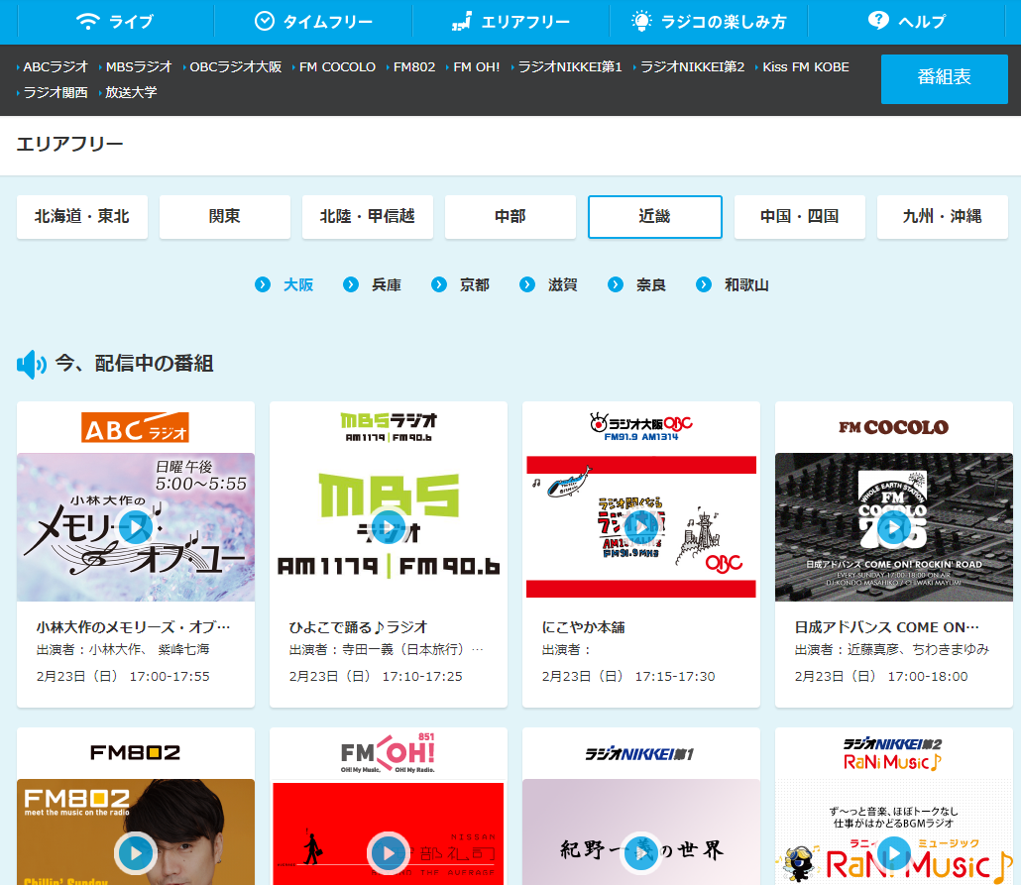Screen dimensions: 1021x885
Task: Choose the 和歌山 prefecture link
Action: click(x=746, y=284)
